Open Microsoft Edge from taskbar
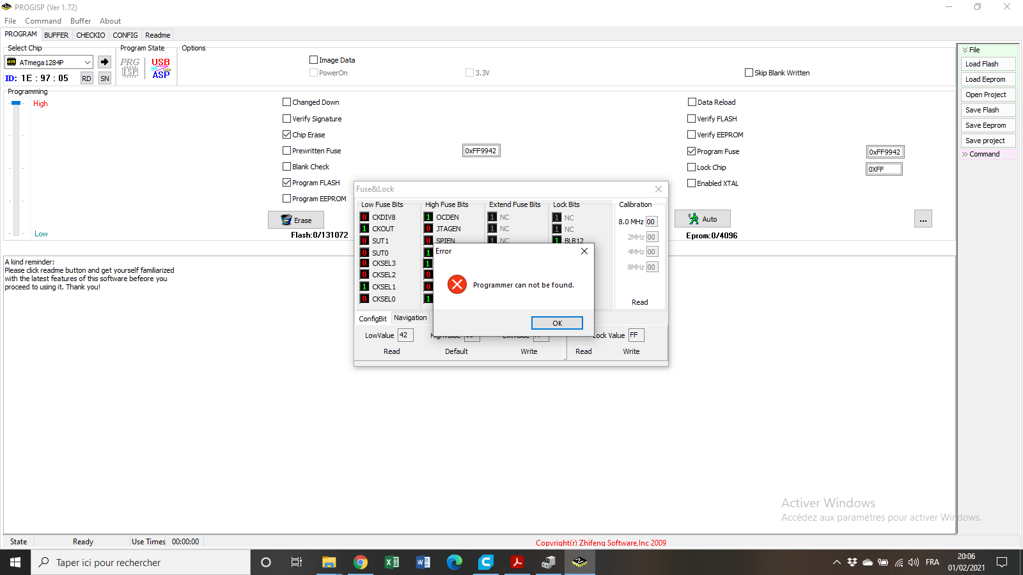 pyautogui.click(x=455, y=562)
